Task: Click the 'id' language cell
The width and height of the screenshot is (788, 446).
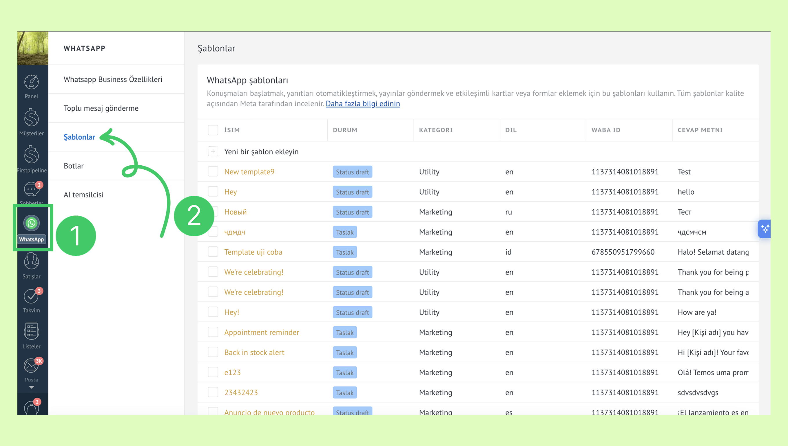Action: [508, 252]
